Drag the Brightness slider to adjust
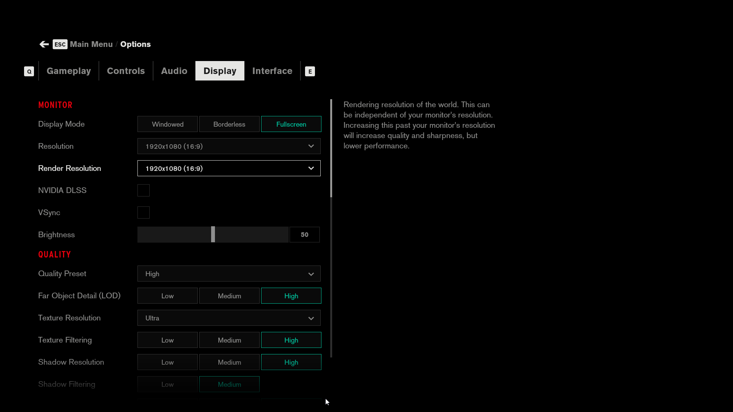 click(x=212, y=235)
